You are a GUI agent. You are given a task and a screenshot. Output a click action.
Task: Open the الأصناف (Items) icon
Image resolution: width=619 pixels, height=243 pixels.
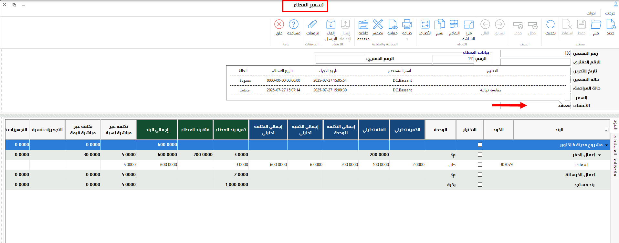tap(425, 24)
